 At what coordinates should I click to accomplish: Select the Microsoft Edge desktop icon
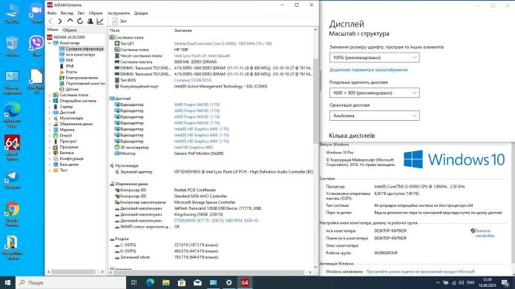tap(12, 115)
